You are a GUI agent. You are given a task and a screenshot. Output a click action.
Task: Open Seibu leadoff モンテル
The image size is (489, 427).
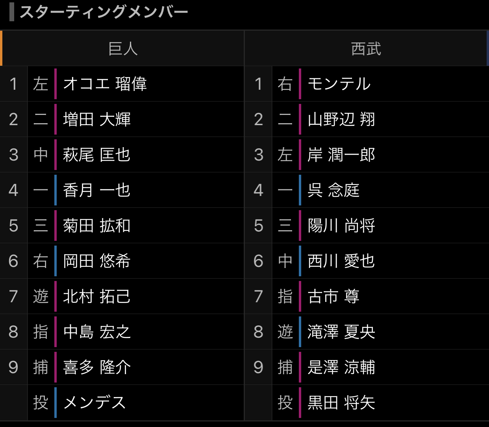coord(339,84)
